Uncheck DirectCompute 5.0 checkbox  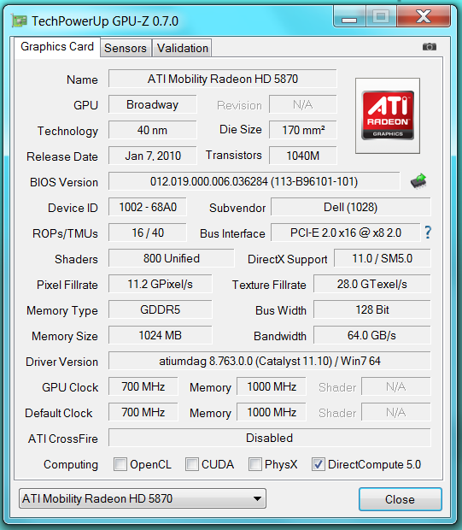(x=319, y=464)
